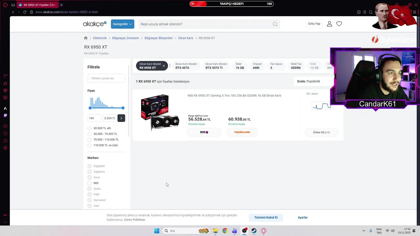This screenshot has height=236, width=420.
Task: Show hidden system tray icons chevron
Action: [364, 231]
